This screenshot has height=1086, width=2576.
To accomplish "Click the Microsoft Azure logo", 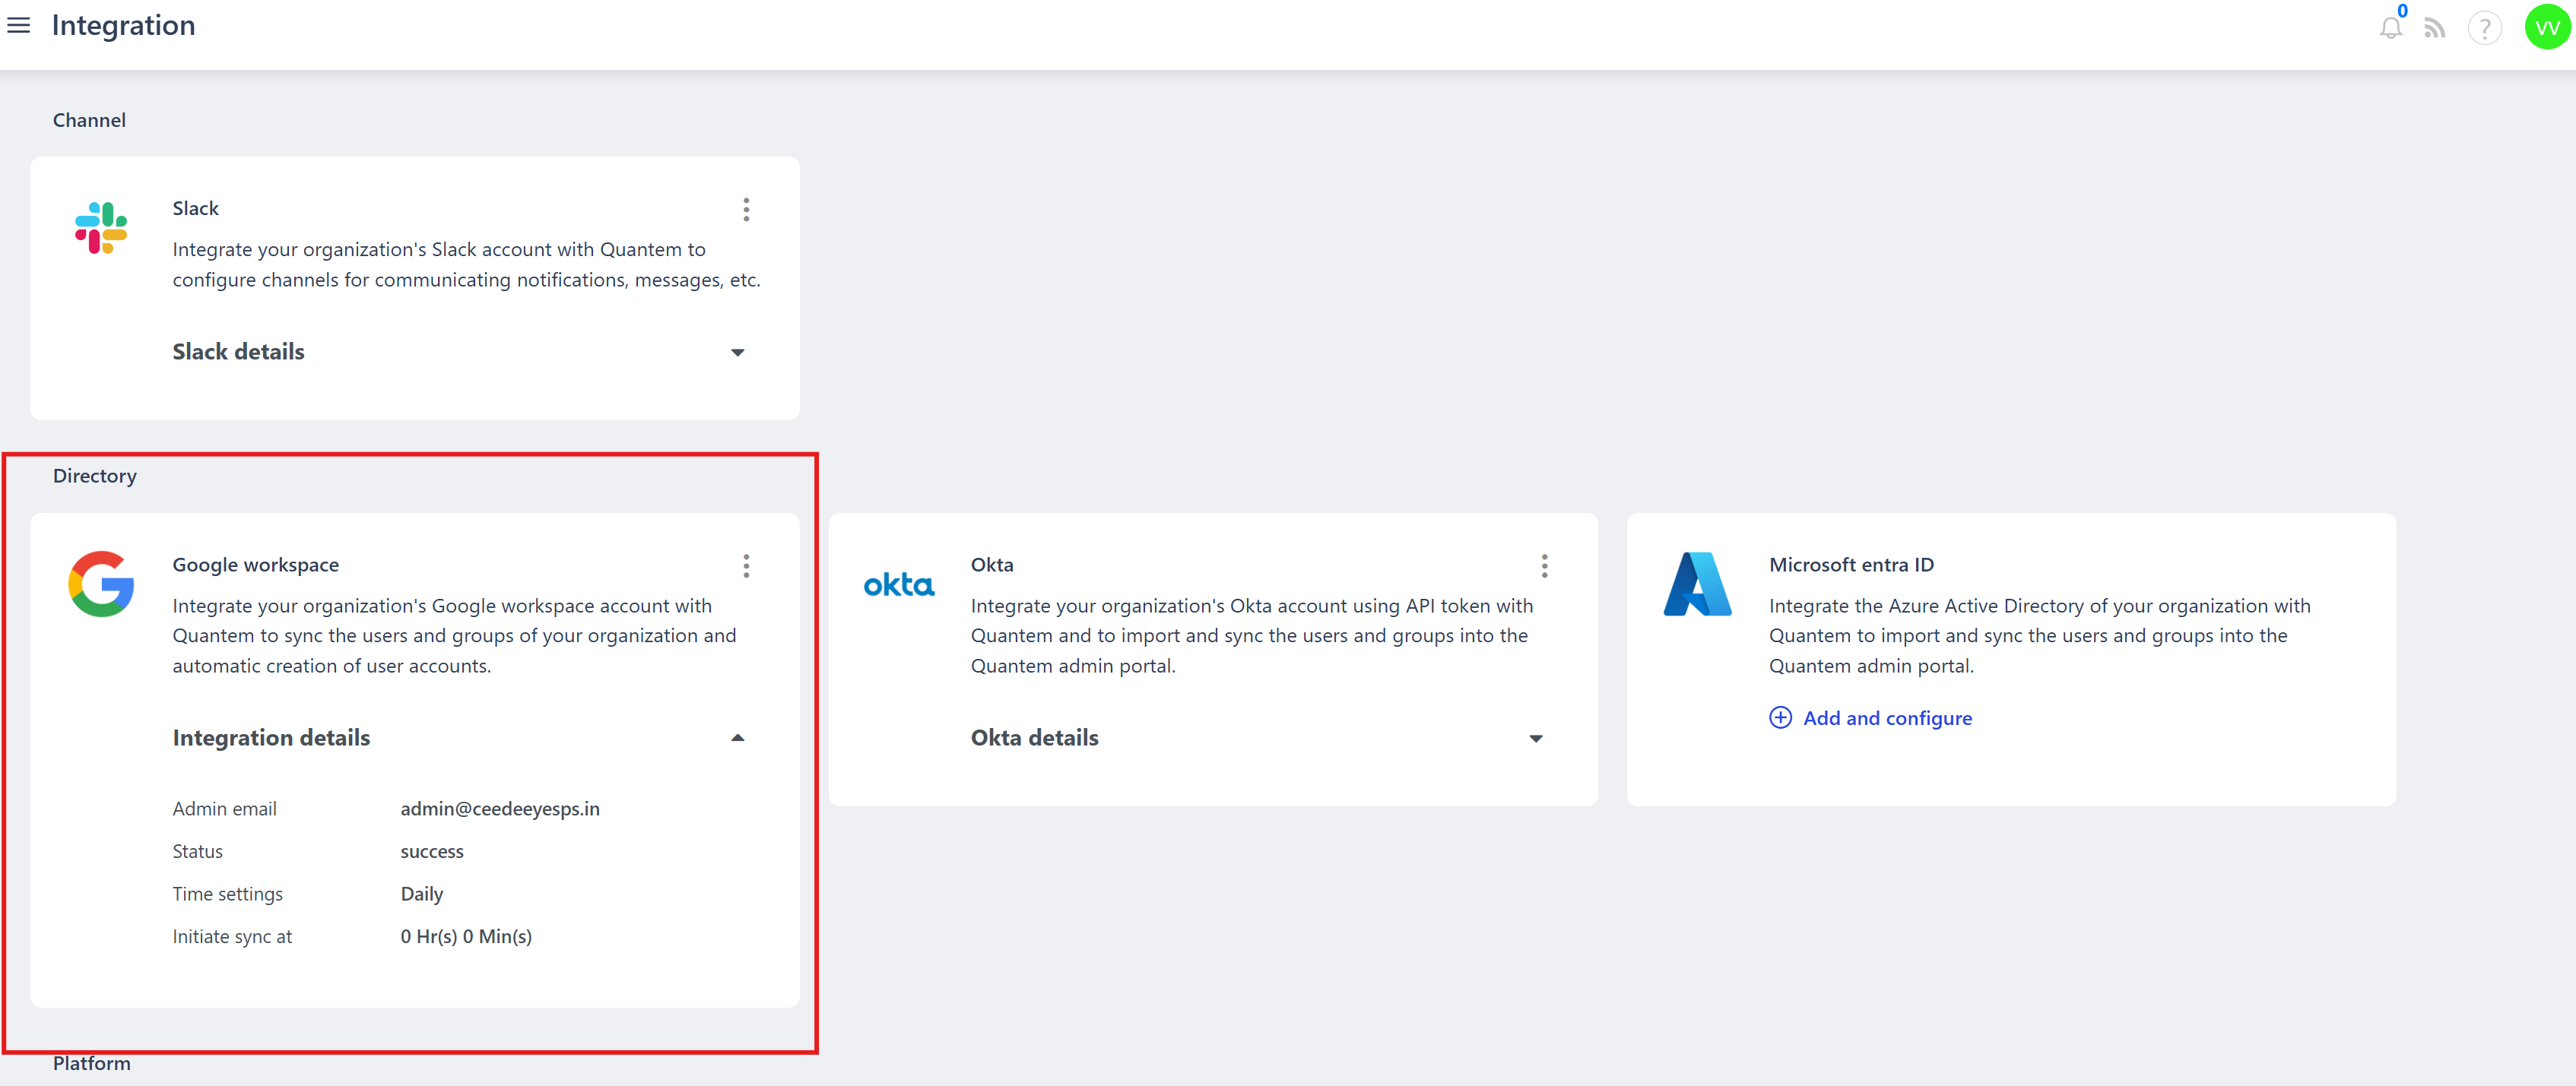I will tap(1697, 584).
